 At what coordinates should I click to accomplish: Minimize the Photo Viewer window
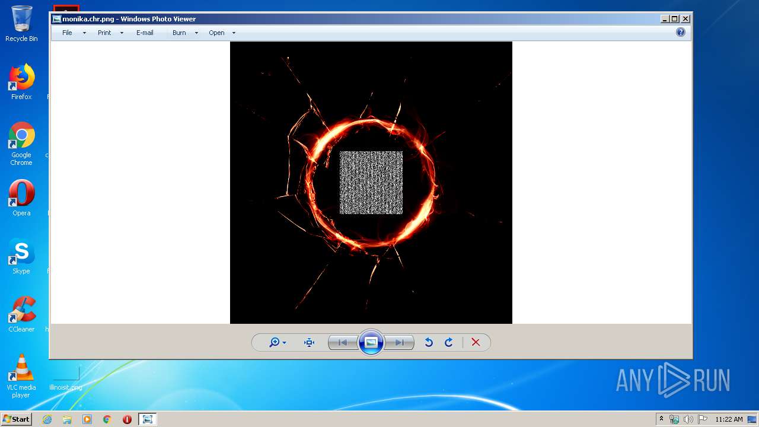pos(665,19)
